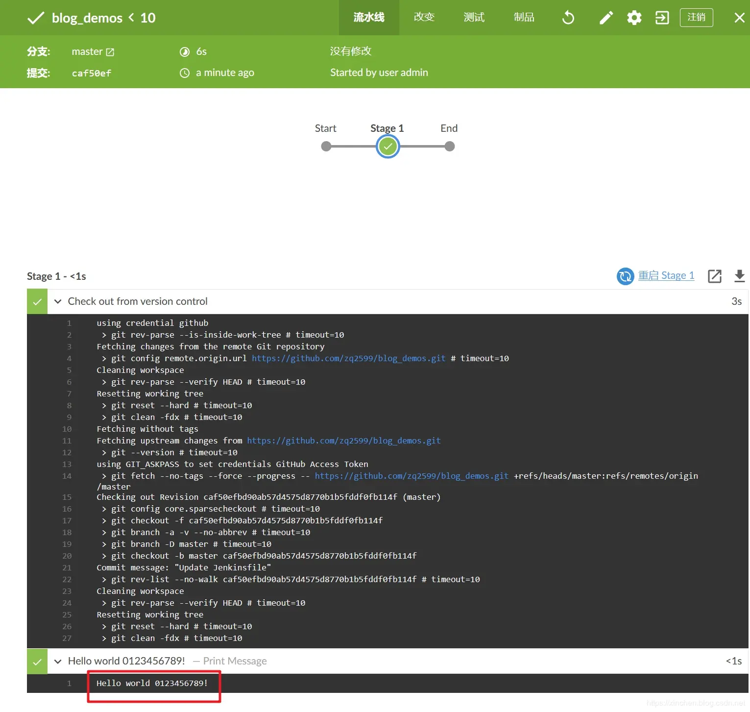Collapse the Hello world Print Message step
The width and height of the screenshot is (750, 712).
pos(58,662)
